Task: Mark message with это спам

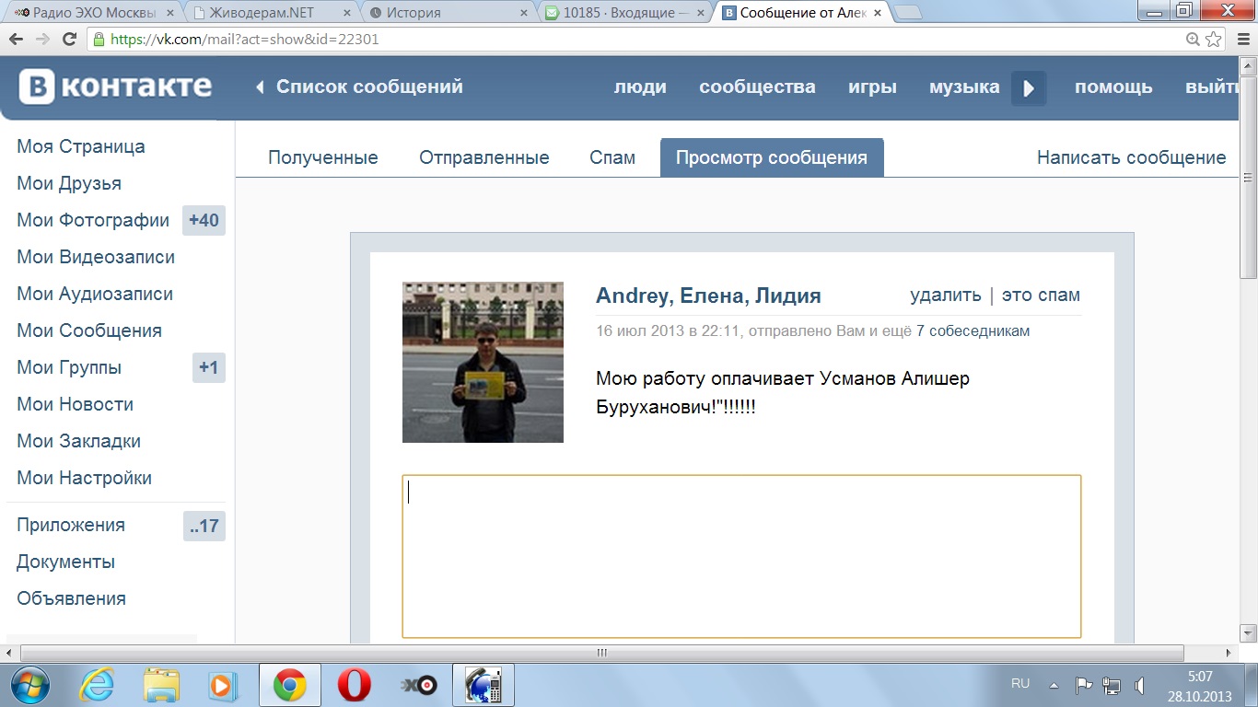Action: [x=1041, y=296]
